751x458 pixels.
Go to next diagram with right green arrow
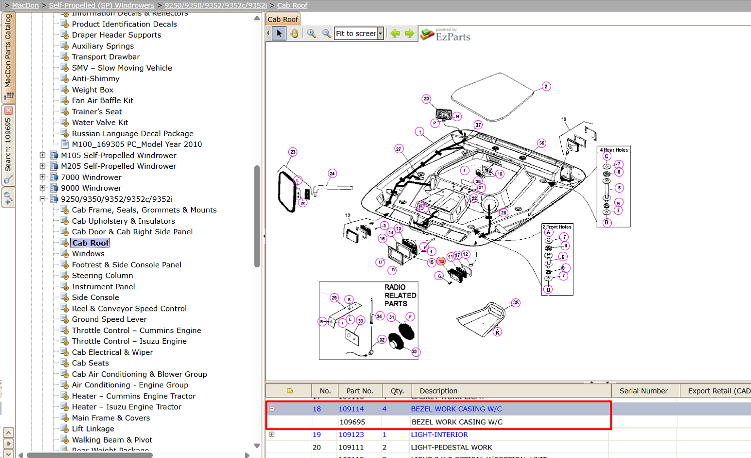pos(410,34)
